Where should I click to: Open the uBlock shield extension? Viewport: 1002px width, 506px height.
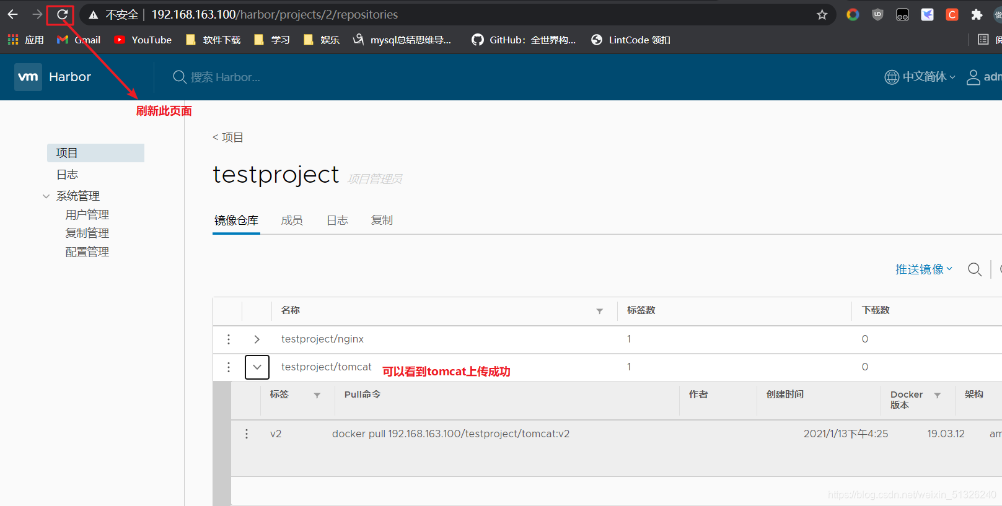[877, 15]
